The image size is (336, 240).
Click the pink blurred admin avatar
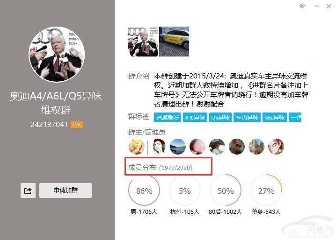pyautogui.click(x=197, y=147)
